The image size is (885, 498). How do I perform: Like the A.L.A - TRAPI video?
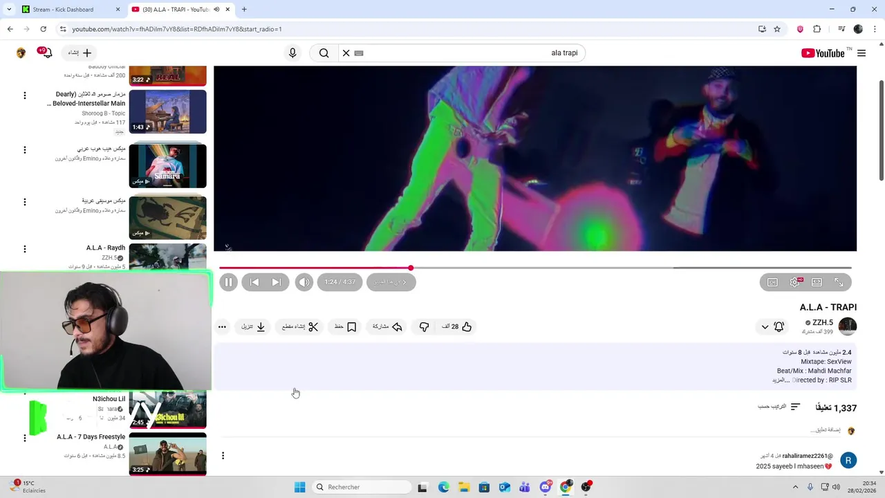(x=457, y=326)
